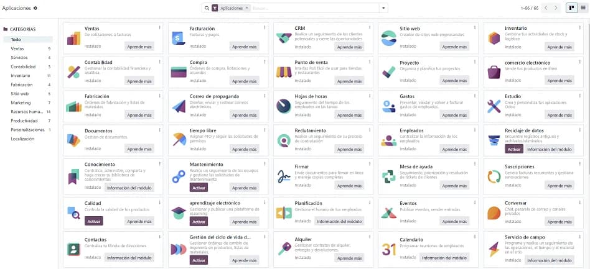590x269 pixels.
Task: Open Información del módulo for Contactos
Action: point(129,258)
